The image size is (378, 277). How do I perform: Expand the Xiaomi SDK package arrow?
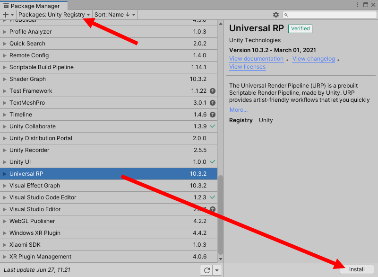tap(4, 245)
